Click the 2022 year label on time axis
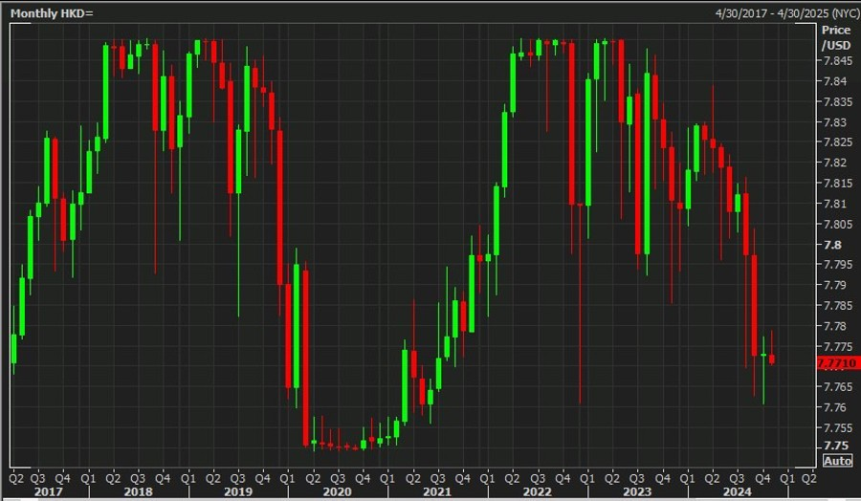This screenshot has height=501, width=861. (537, 491)
